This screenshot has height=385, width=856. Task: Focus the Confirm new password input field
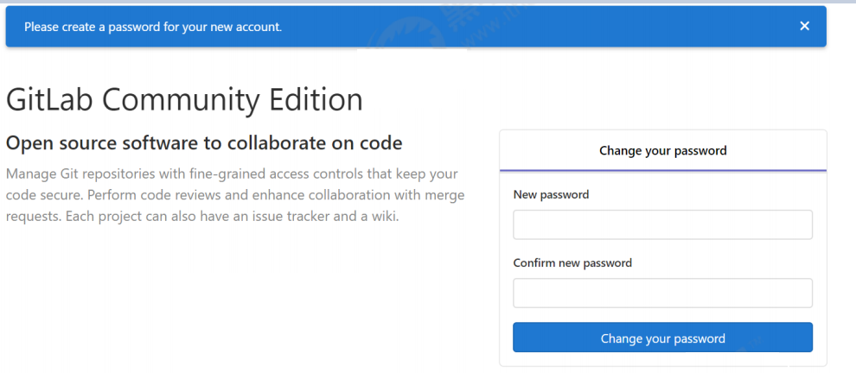(x=662, y=293)
